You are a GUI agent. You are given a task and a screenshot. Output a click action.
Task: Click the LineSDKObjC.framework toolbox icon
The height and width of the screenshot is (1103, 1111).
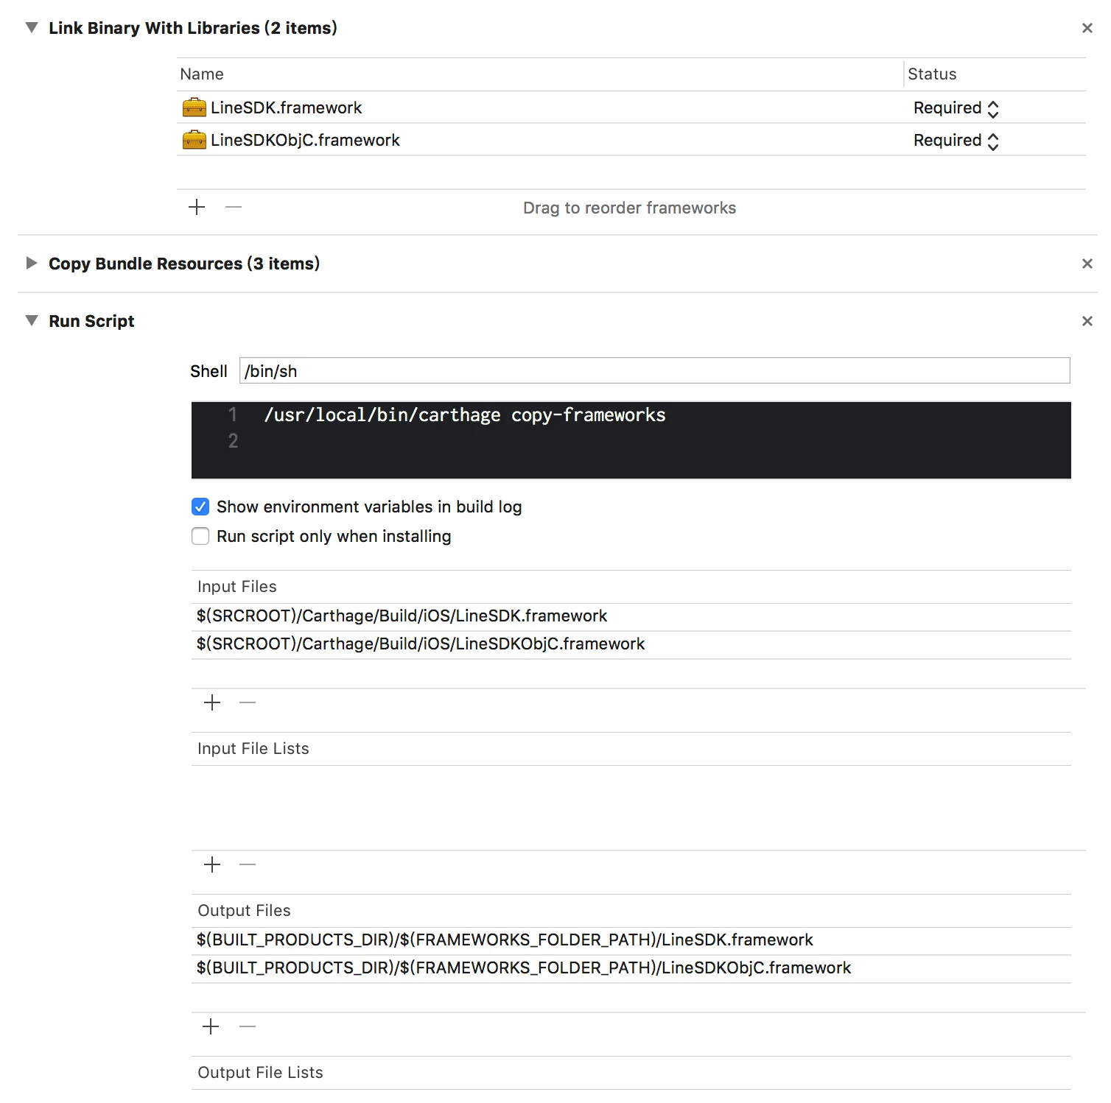tap(194, 140)
